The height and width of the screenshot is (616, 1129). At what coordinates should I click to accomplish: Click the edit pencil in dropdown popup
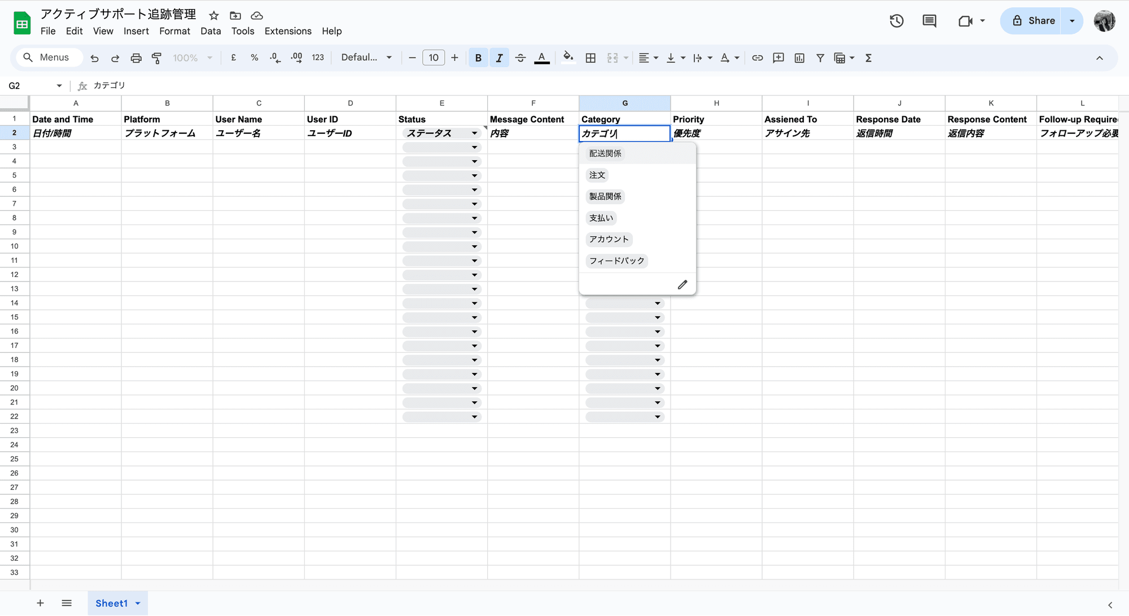682,284
